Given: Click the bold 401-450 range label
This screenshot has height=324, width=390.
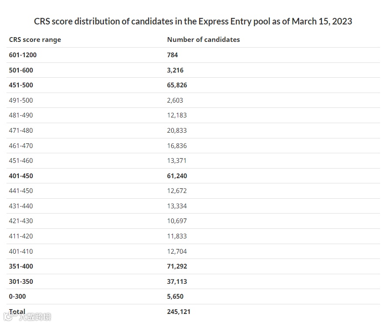Looking at the screenshot, I should pos(21,176).
